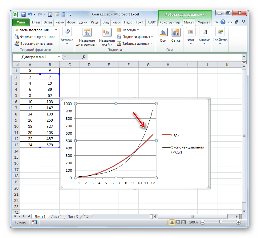Go to the first sheet with the navigation arrow
259x238 pixels.
15,216
